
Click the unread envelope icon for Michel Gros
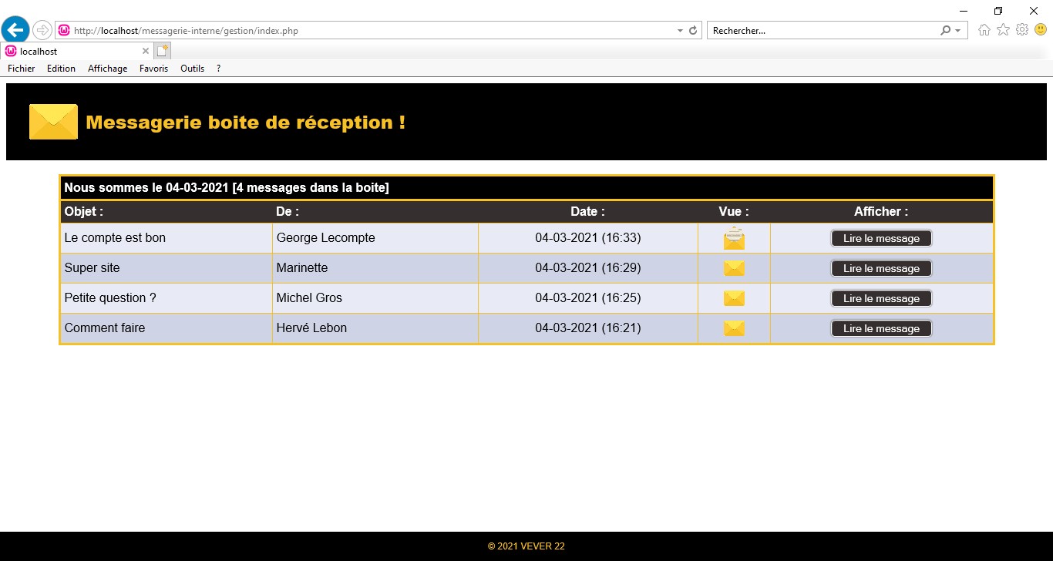(x=734, y=298)
